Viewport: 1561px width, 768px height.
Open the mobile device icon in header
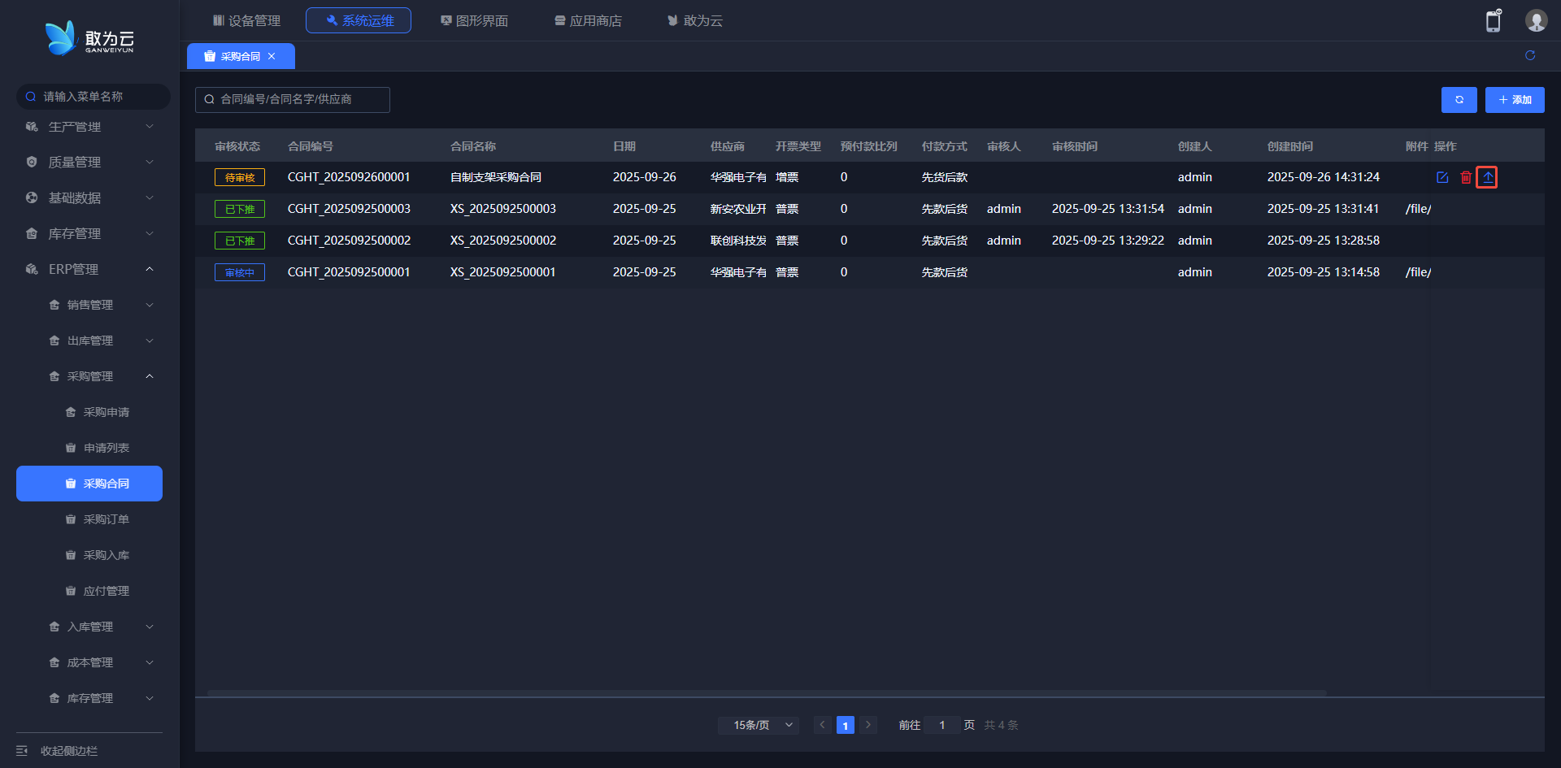click(x=1493, y=21)
